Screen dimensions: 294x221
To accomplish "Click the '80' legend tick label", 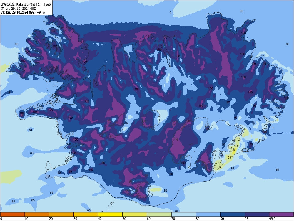I will [198, 219].
